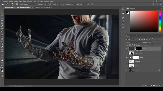Image resolution: width=163 pixels, height=91 pixels.
Task: Hide the Fondo layer
Action: (127, 70)
